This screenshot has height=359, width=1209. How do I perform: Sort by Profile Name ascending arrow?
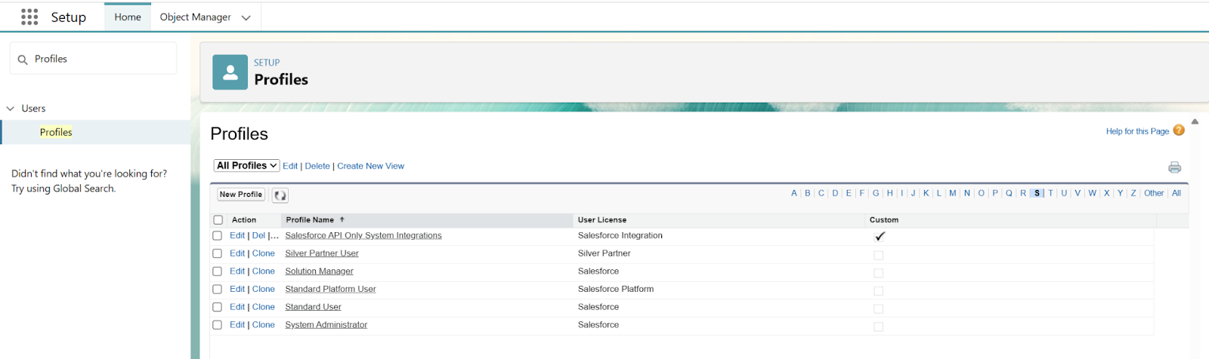click(x=342, y=219)
